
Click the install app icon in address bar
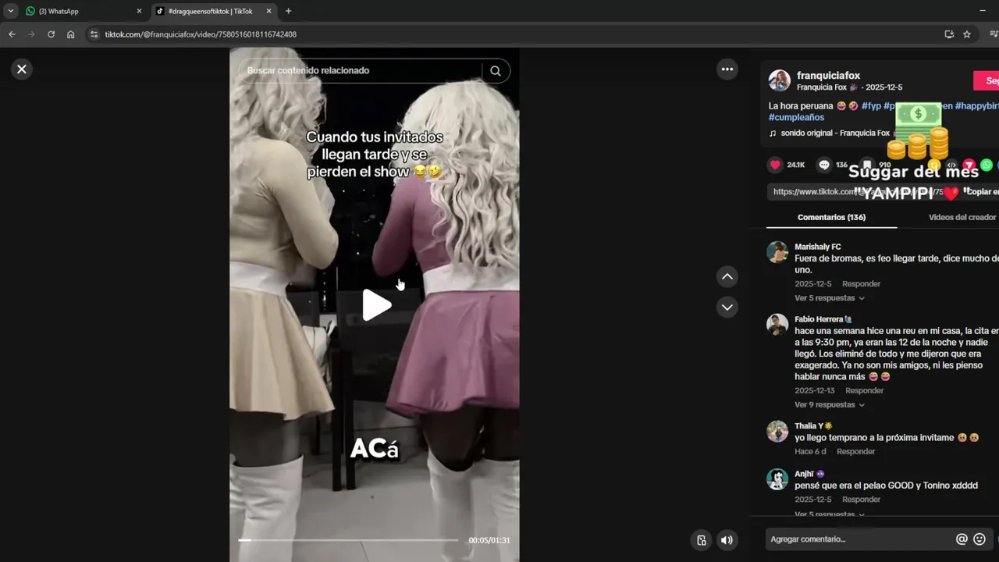click(x=949, y=34)
